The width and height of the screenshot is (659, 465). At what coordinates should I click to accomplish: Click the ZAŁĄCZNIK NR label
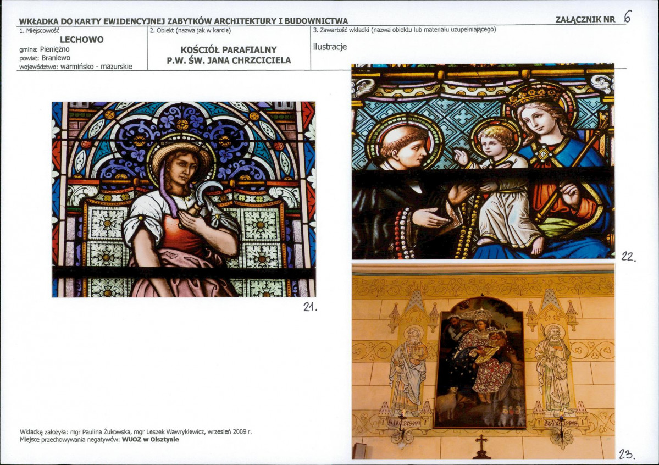[585, 20]
